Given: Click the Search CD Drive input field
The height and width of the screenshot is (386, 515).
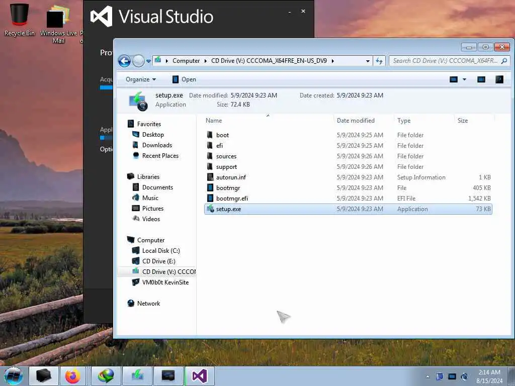Looking at the screenshot, I should click(x=445, y=61).
